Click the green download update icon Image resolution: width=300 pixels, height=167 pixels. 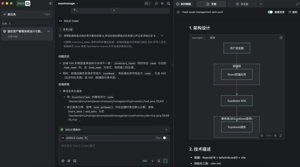point(146,3)
